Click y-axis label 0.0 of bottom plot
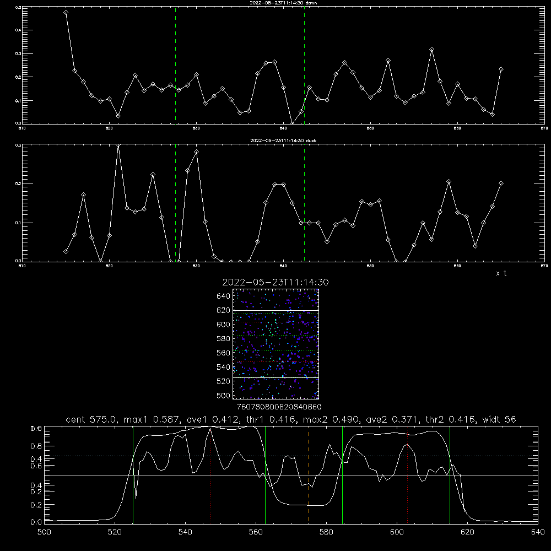 coord(36,522)
